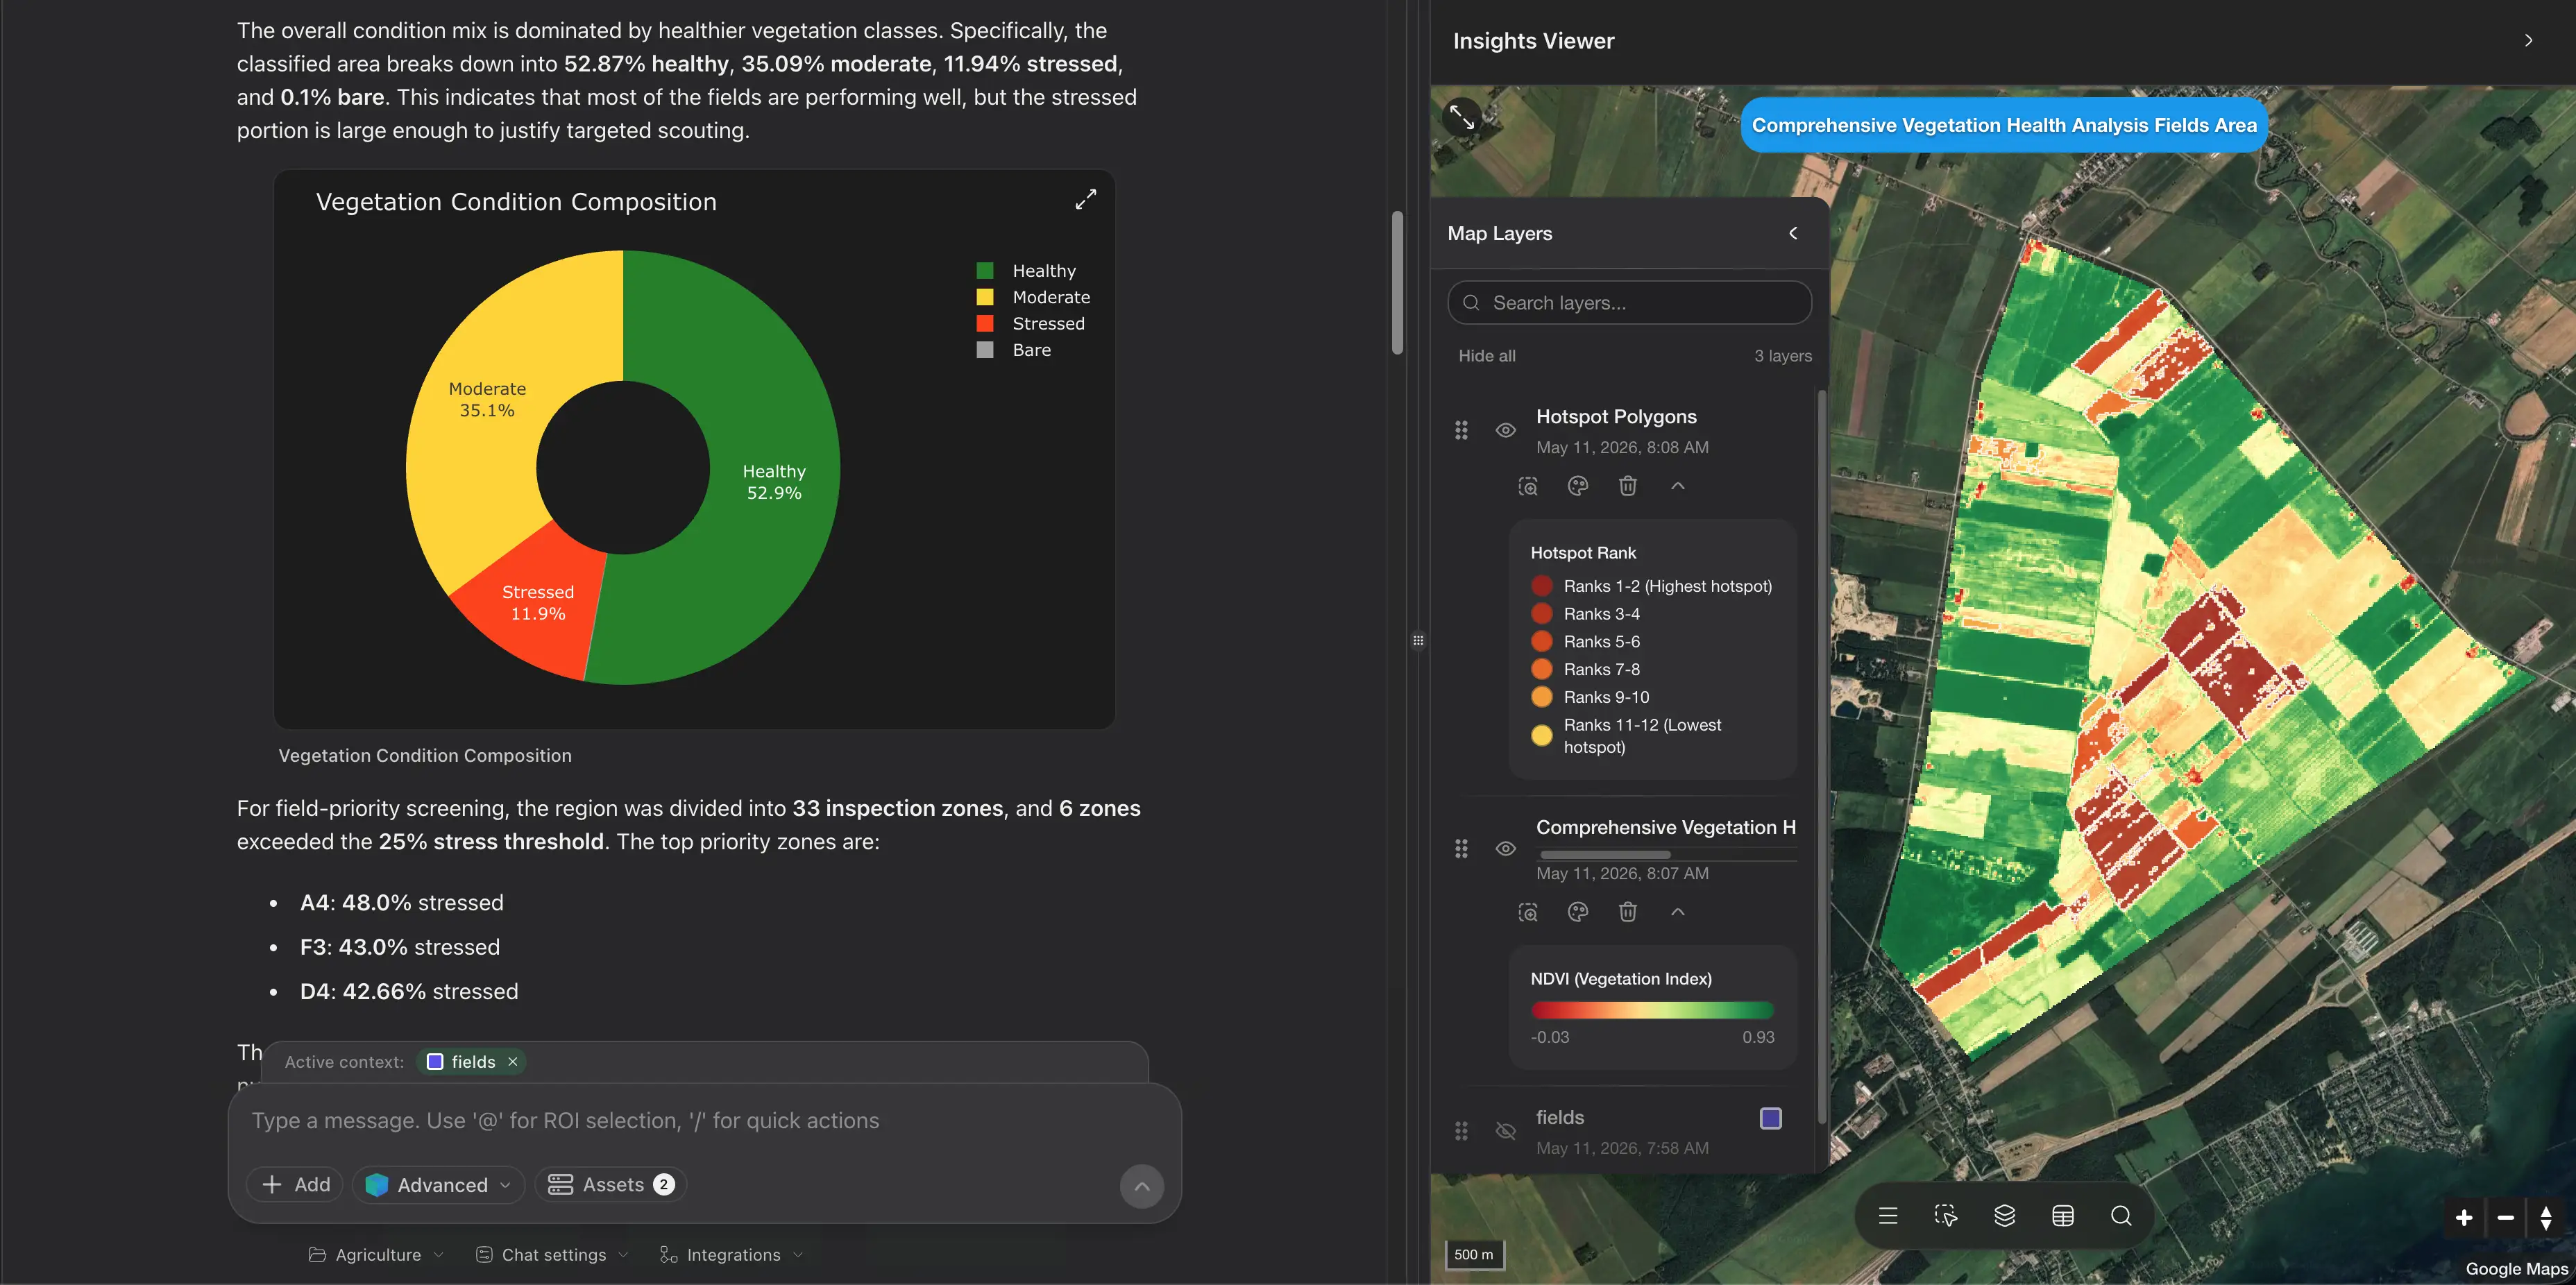Open the Advanced mode dropdown
This screenshot has height=1285, width=2576.
tap(438, 1185)
